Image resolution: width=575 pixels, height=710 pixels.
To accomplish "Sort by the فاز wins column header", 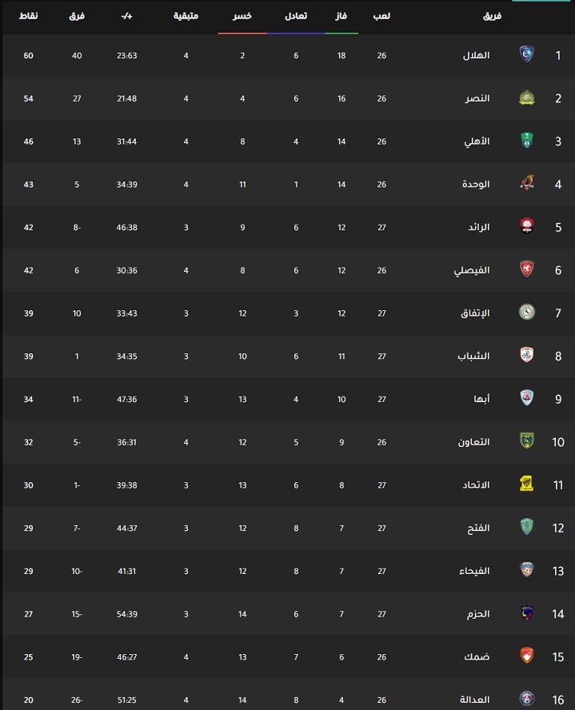I will click(x=341, y=16).
